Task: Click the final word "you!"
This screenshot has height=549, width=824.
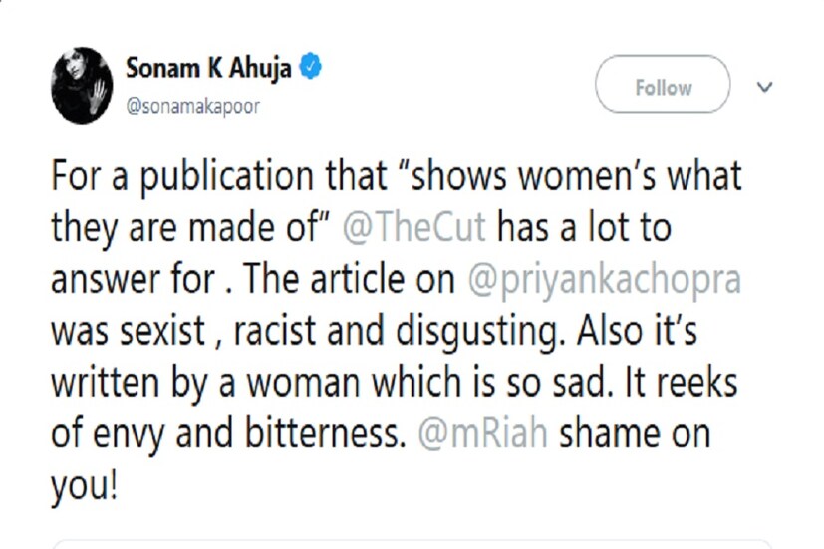Action: point(83,487)
